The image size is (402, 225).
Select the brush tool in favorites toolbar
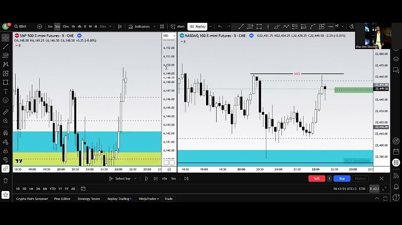(x=277, y=26)
